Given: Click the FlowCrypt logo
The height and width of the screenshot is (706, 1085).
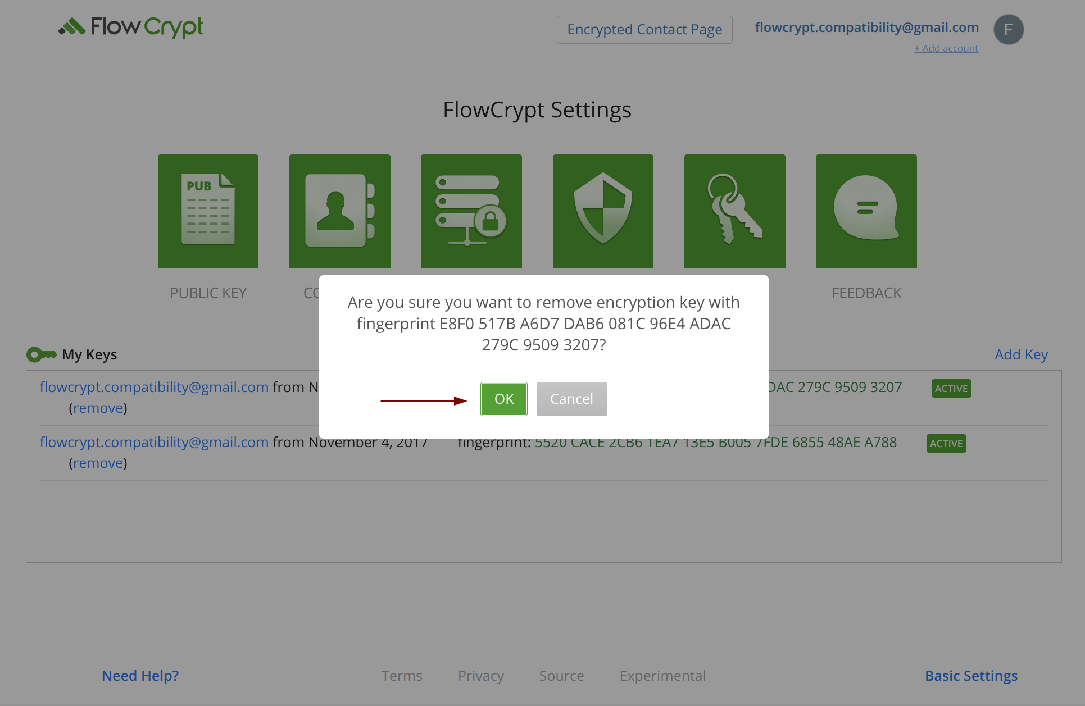Looking at the screenshot, I should click(x=131, y=27).
